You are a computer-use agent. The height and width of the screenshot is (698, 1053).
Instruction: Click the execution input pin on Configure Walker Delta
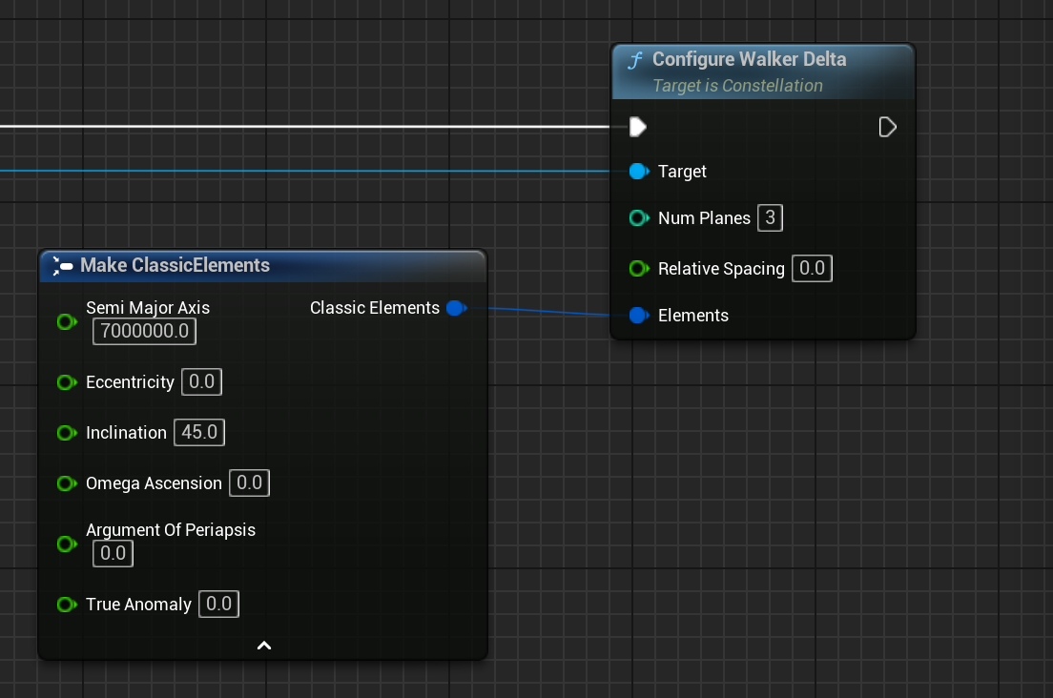(638, 127)
